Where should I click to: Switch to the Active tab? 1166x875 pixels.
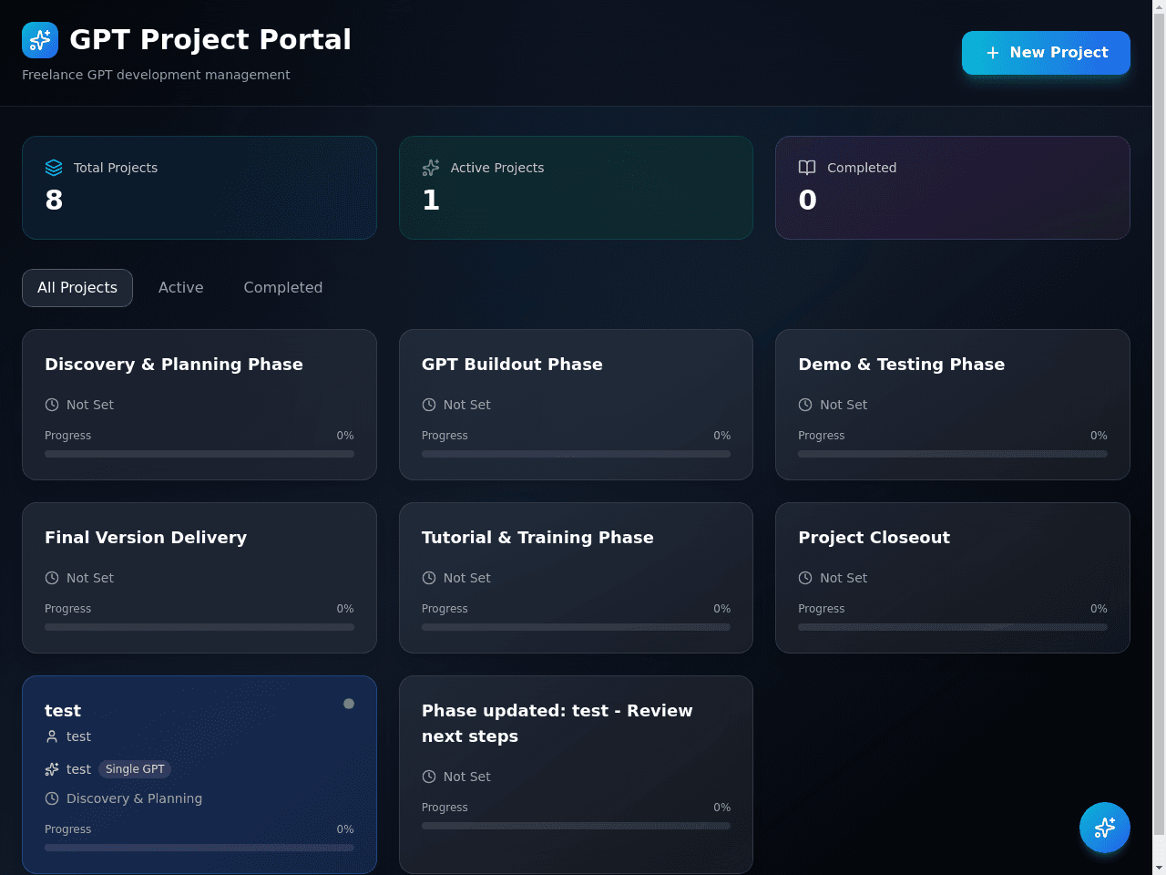(181, 288)
